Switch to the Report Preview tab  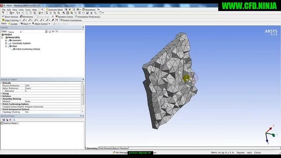[120, 148]
